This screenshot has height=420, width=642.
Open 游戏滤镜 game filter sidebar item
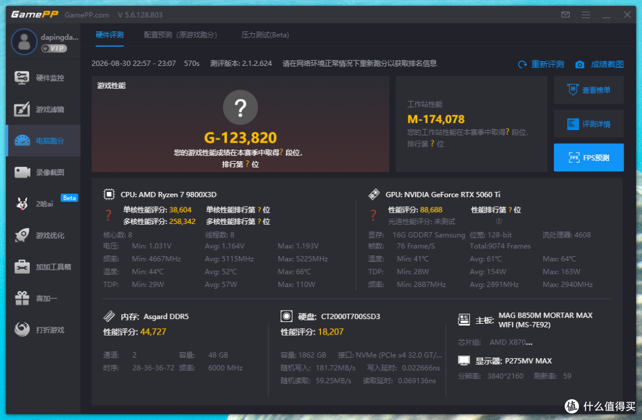43,109
